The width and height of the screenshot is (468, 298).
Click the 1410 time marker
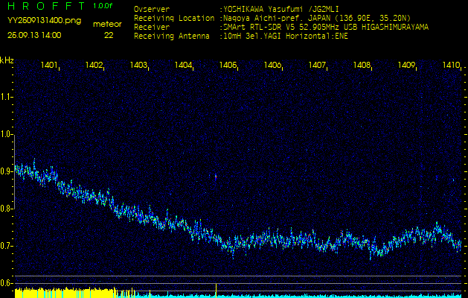point(451,66)
